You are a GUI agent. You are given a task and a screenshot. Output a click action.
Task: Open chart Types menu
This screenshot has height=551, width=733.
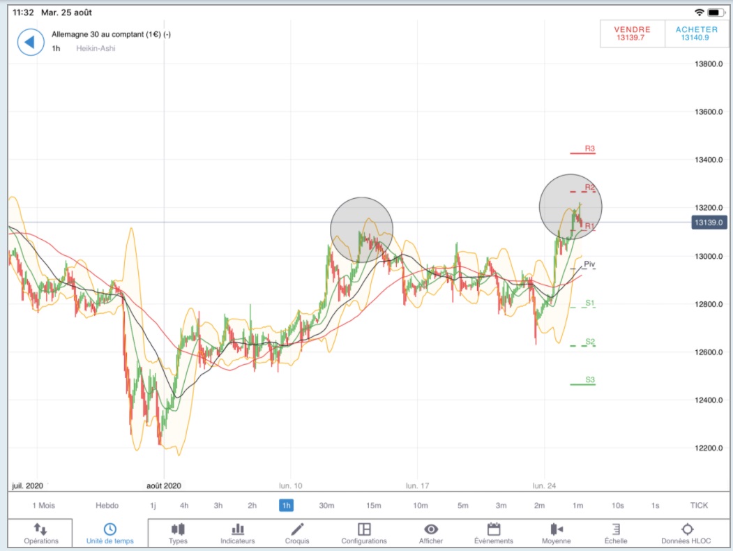178,534
